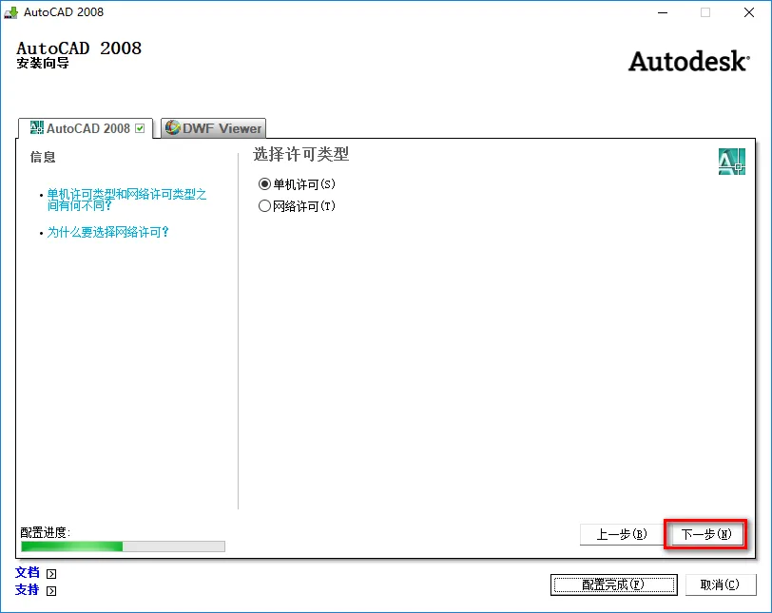772x613 pixels.
Task: Cancel installation with 取消(C) button
Action: pos(721,584)
